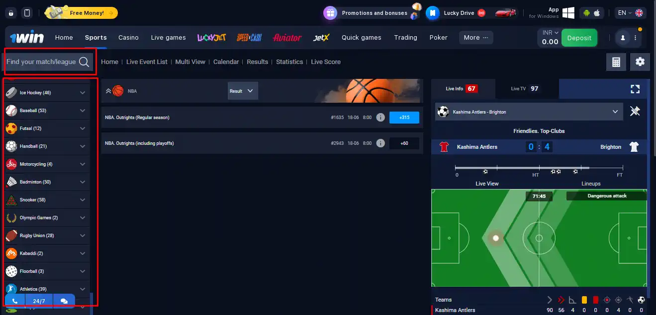Select the +315 odds for NBA Outrights
Image resolution: width=656 pixels, height=315 pixels.
tap(404, 118)
